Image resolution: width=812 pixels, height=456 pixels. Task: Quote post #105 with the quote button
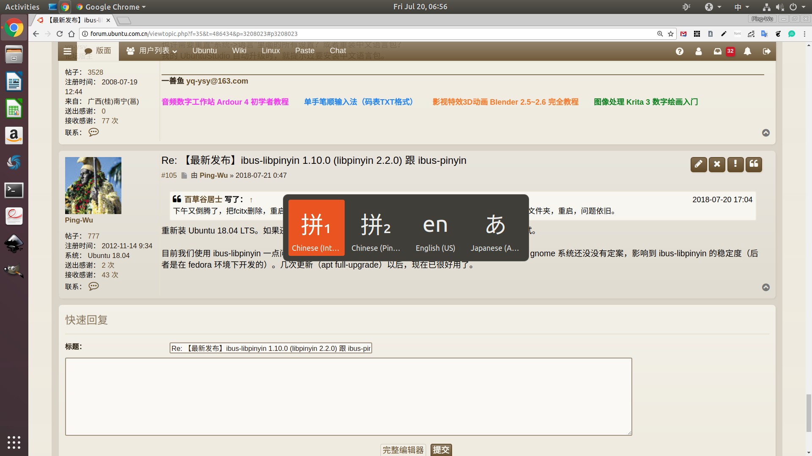click(754, 164)
